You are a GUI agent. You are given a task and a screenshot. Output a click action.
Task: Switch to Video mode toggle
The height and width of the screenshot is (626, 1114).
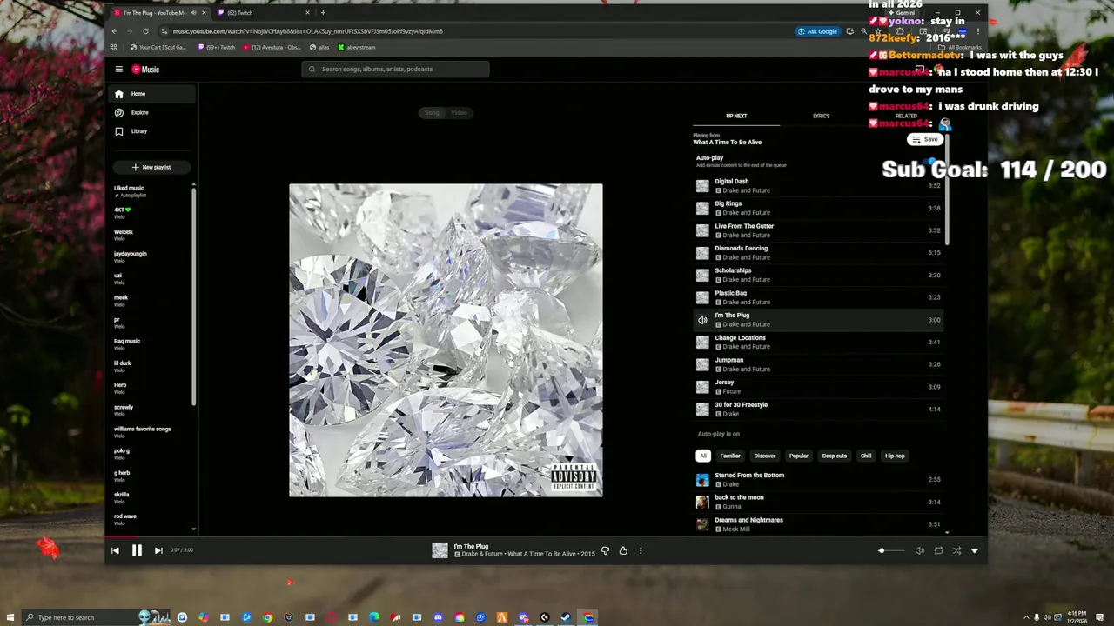point(459,112)
